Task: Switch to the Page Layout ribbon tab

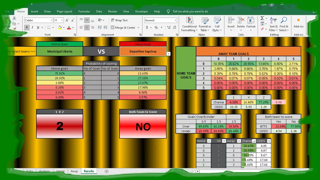Action: point(65,11)
